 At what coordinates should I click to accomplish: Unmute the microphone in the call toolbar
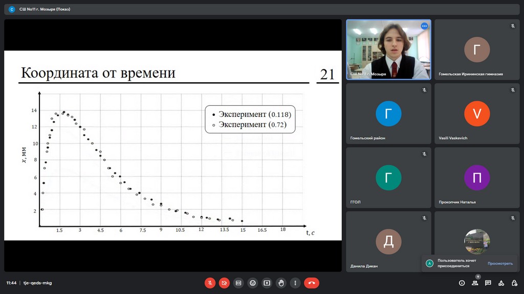[210, 283]
